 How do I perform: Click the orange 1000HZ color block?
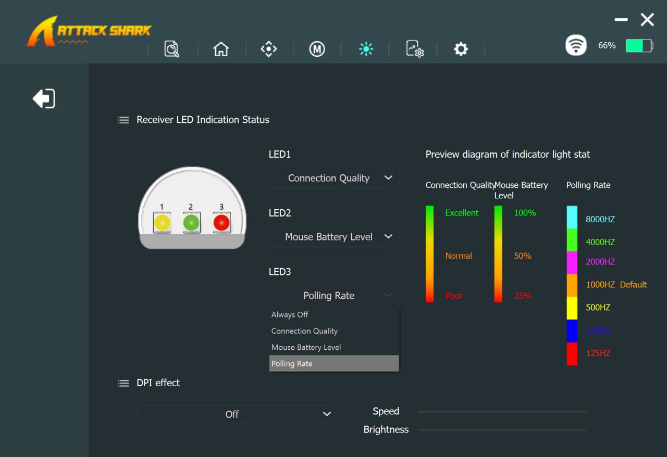[572, 286]
